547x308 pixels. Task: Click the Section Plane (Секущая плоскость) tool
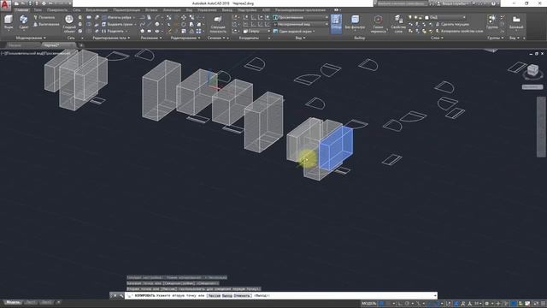(x=218, y=24)
